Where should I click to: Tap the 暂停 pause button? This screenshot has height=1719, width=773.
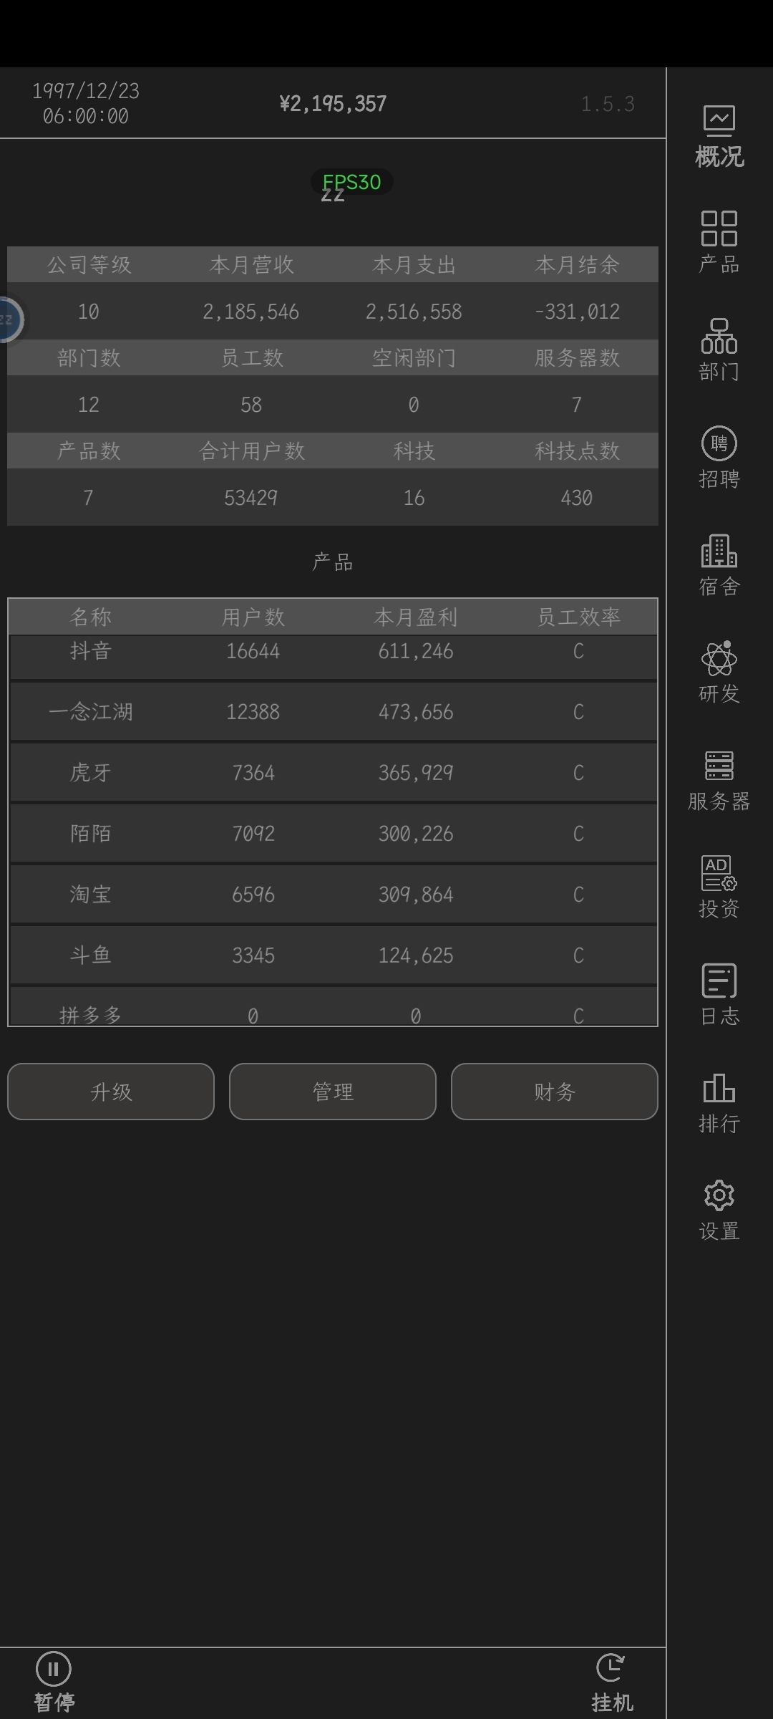click(x=54, y=1682)
